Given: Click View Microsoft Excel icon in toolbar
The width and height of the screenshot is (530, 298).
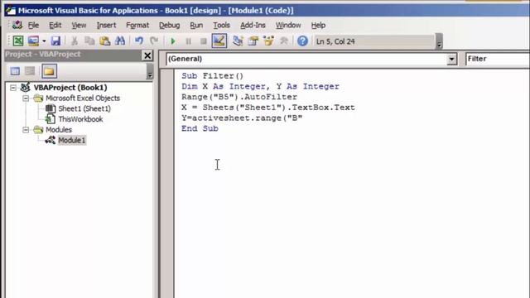Looking at the screenshot, I should (18, 41).
